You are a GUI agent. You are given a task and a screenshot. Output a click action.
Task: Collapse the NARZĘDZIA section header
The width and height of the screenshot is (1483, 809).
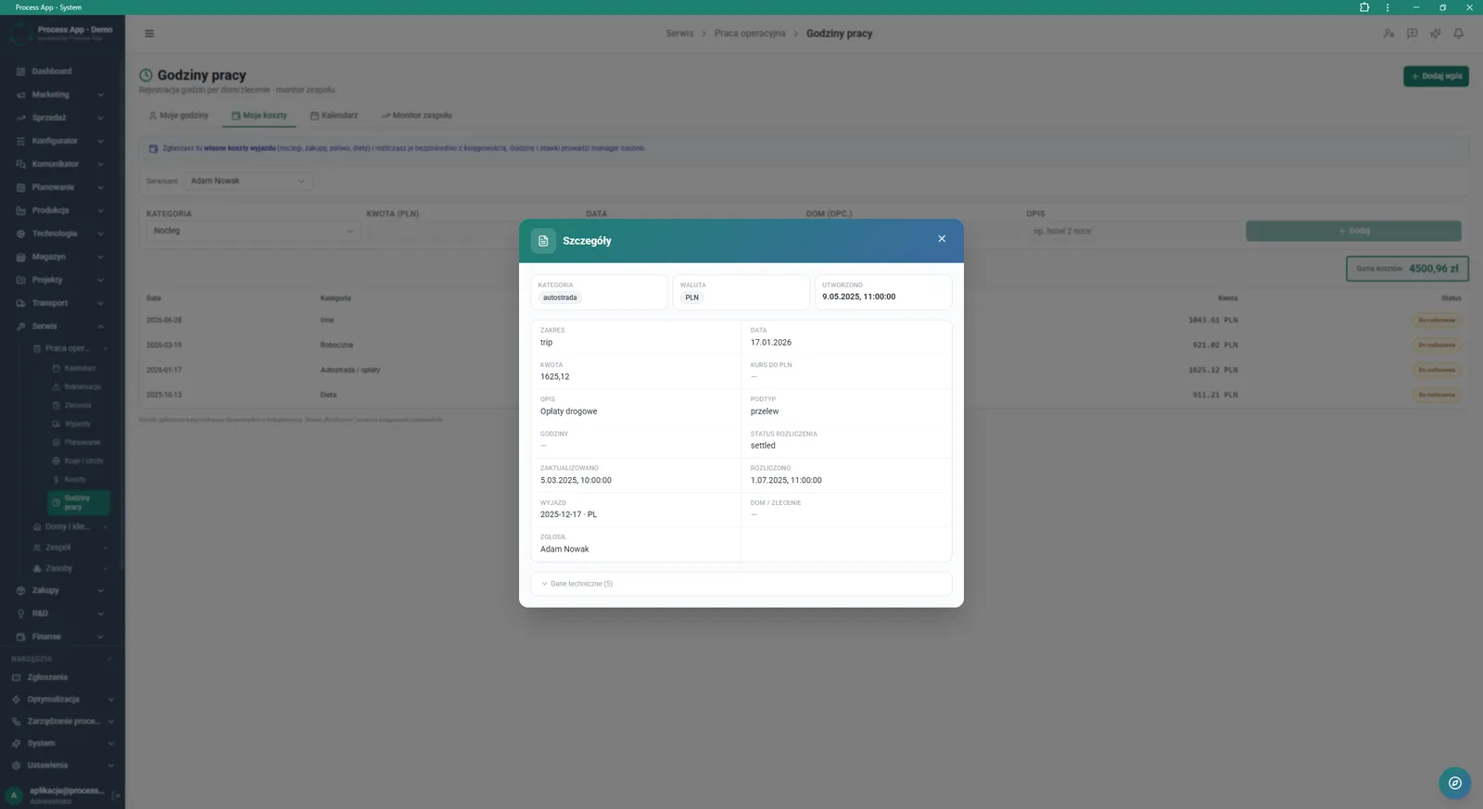[x=61, y=659]
